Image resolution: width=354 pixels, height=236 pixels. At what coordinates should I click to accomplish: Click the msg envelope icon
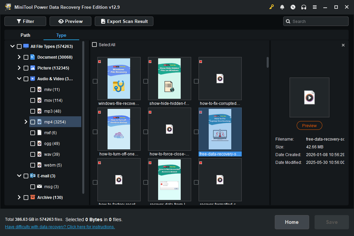(39, 186)
